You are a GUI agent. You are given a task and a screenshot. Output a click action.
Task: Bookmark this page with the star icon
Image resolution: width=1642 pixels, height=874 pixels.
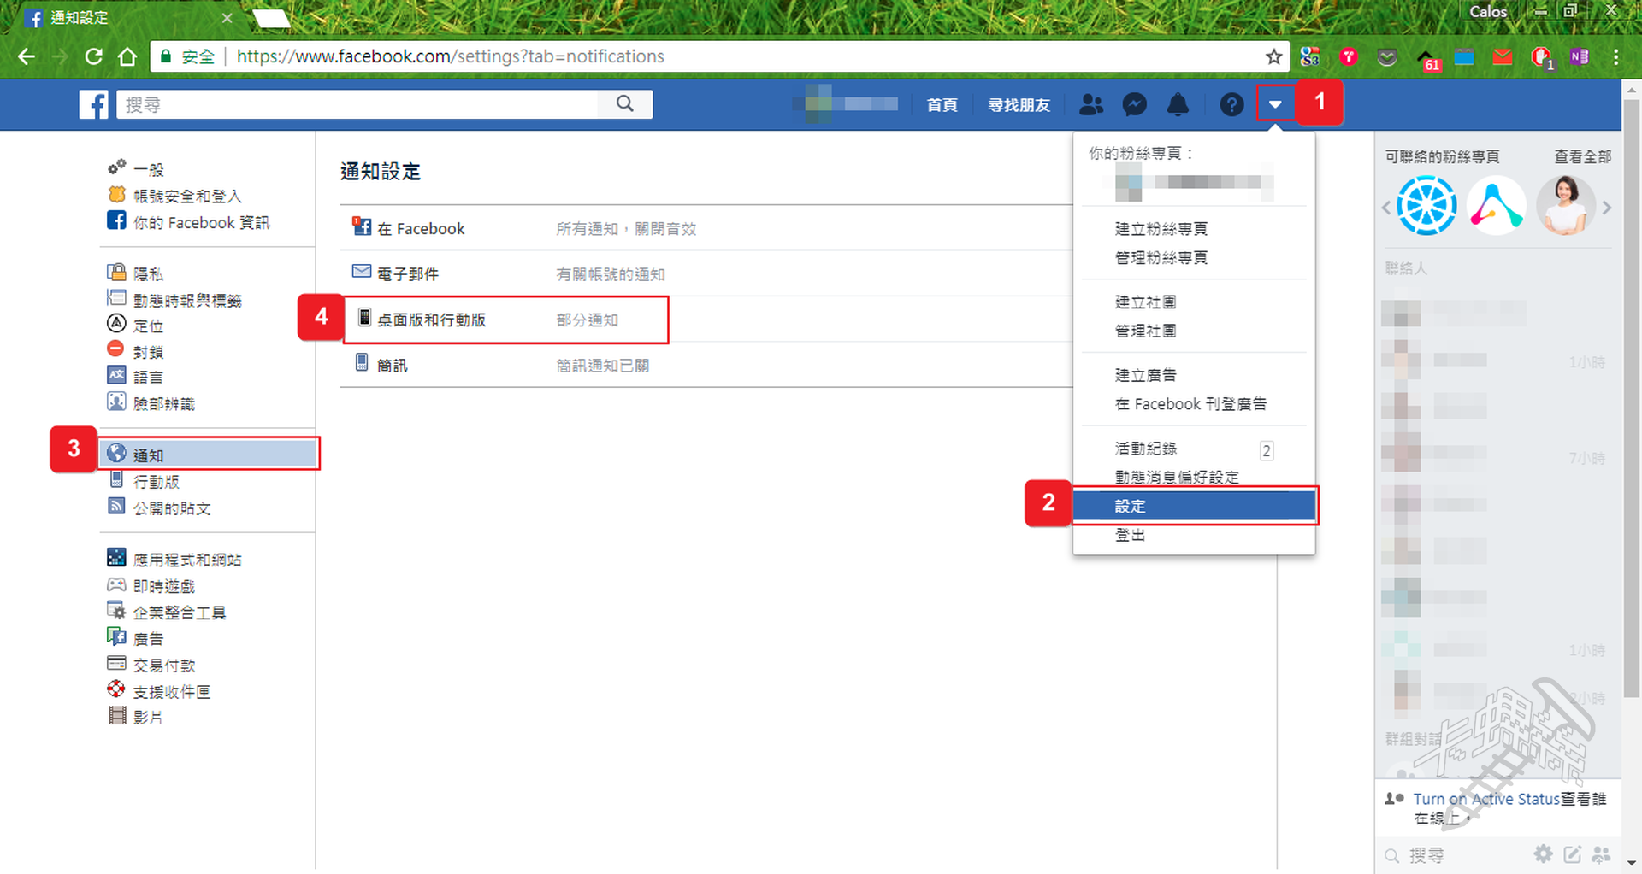click(x=1273, y=57)
